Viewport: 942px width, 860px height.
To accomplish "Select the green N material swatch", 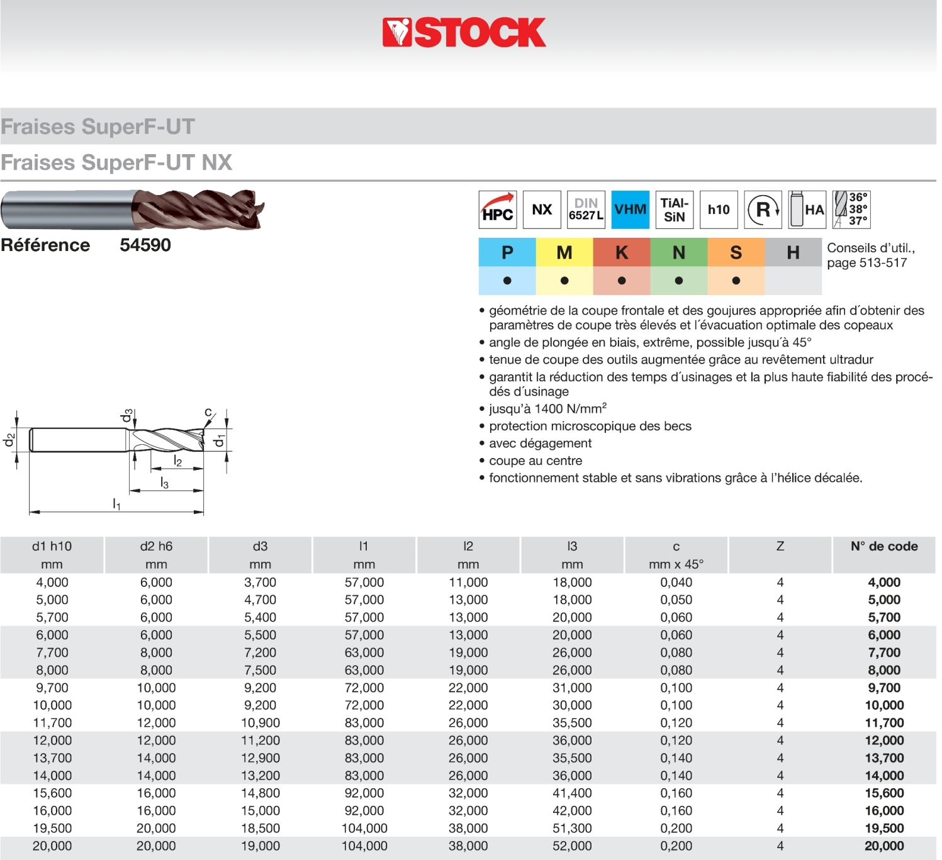I will point(679,267).
